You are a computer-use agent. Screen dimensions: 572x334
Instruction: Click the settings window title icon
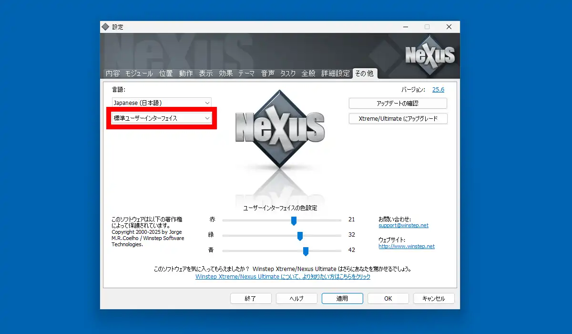coord(105,27)
